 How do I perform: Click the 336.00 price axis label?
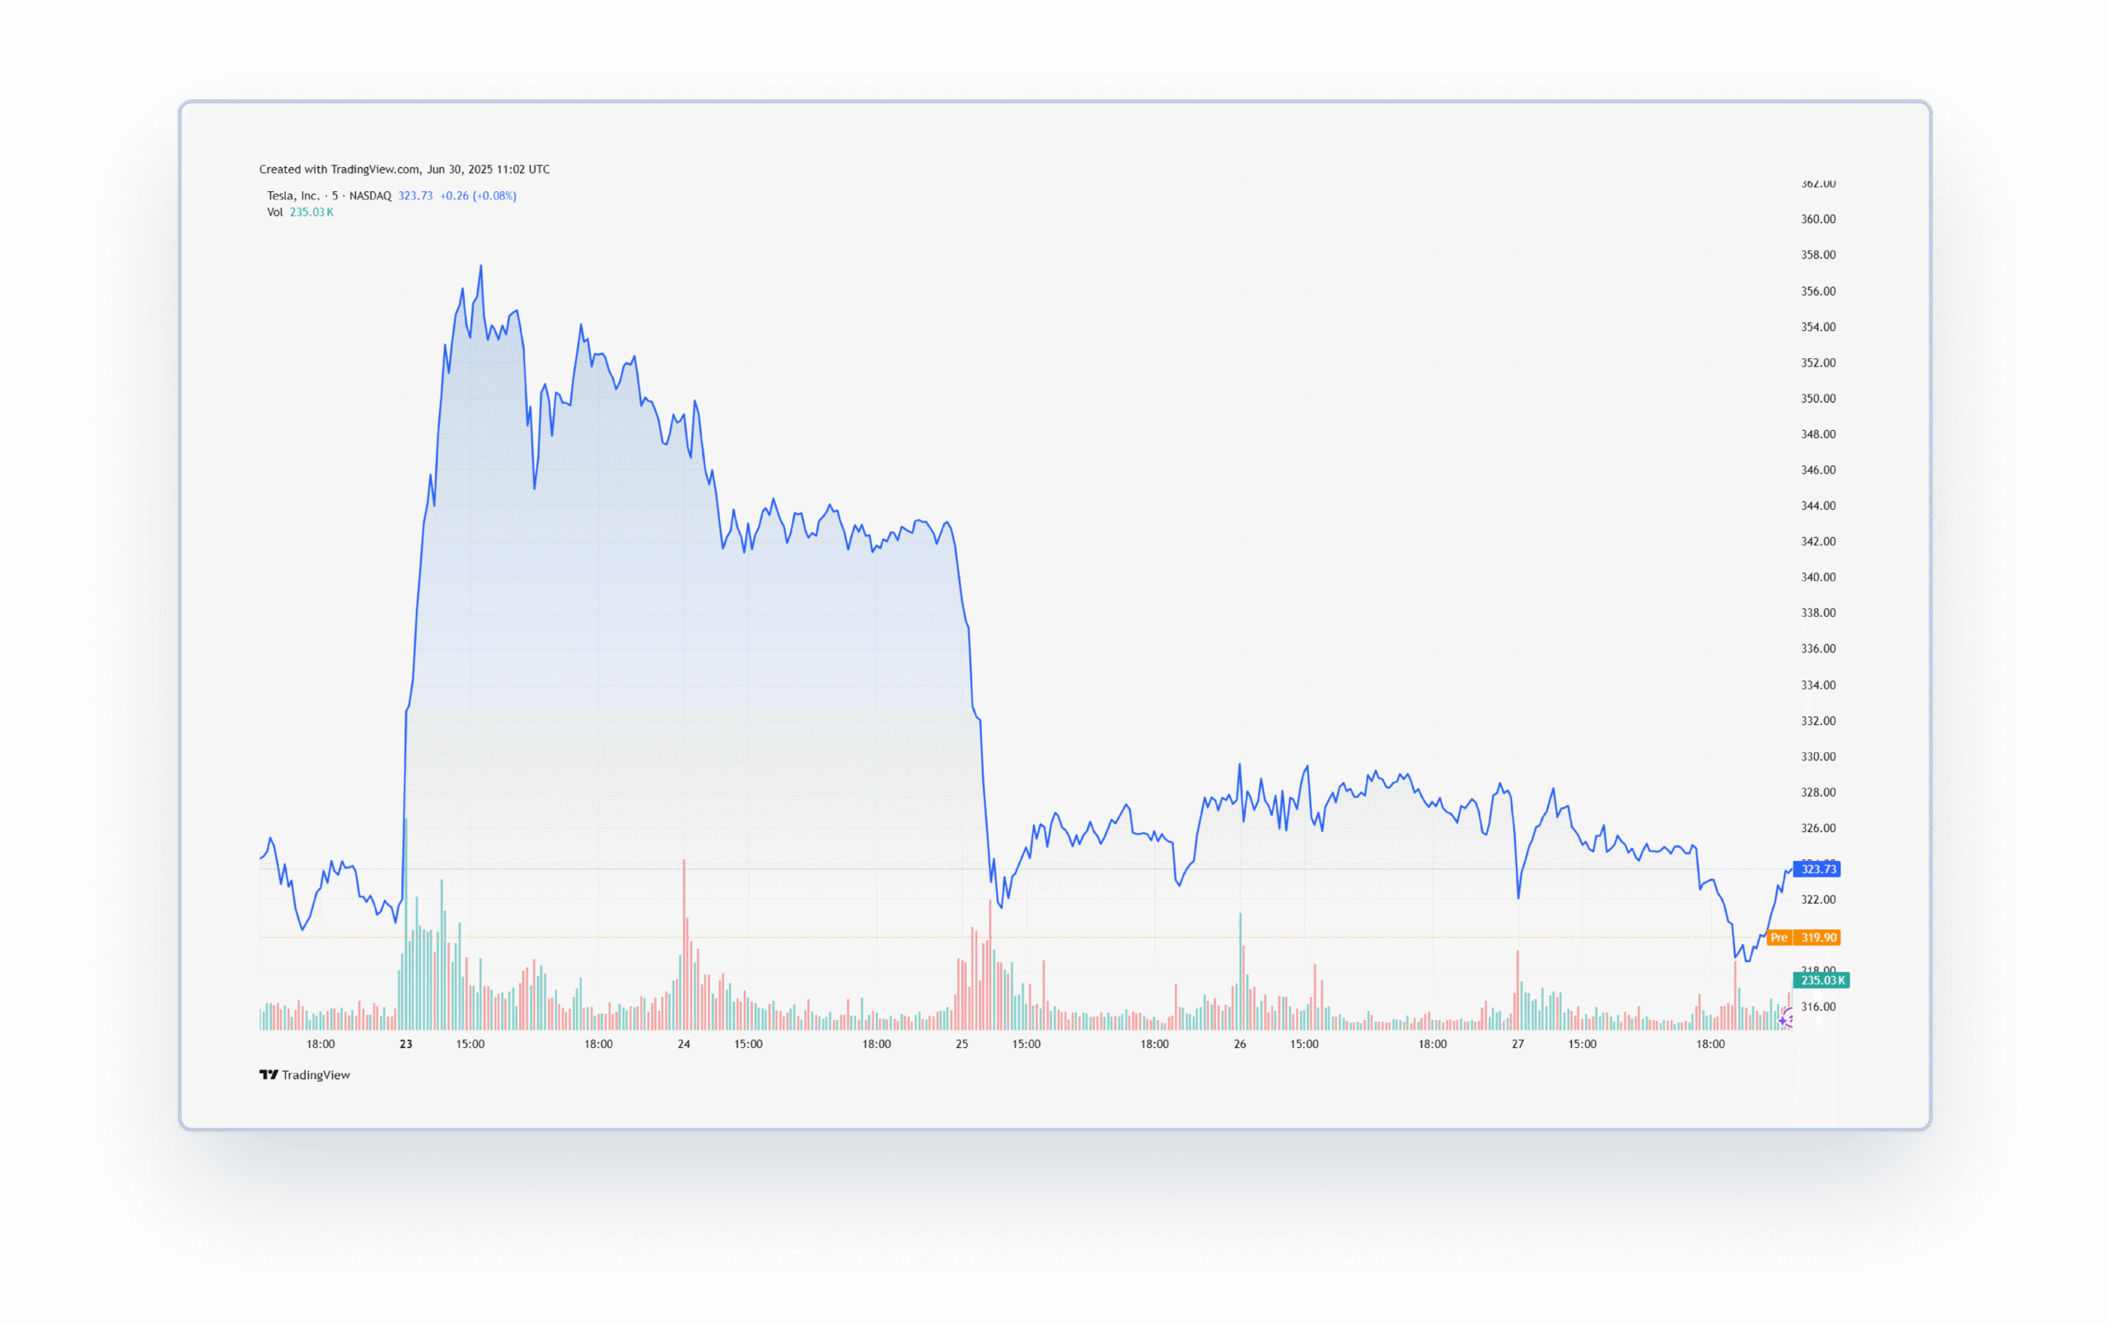(1817, 649)
